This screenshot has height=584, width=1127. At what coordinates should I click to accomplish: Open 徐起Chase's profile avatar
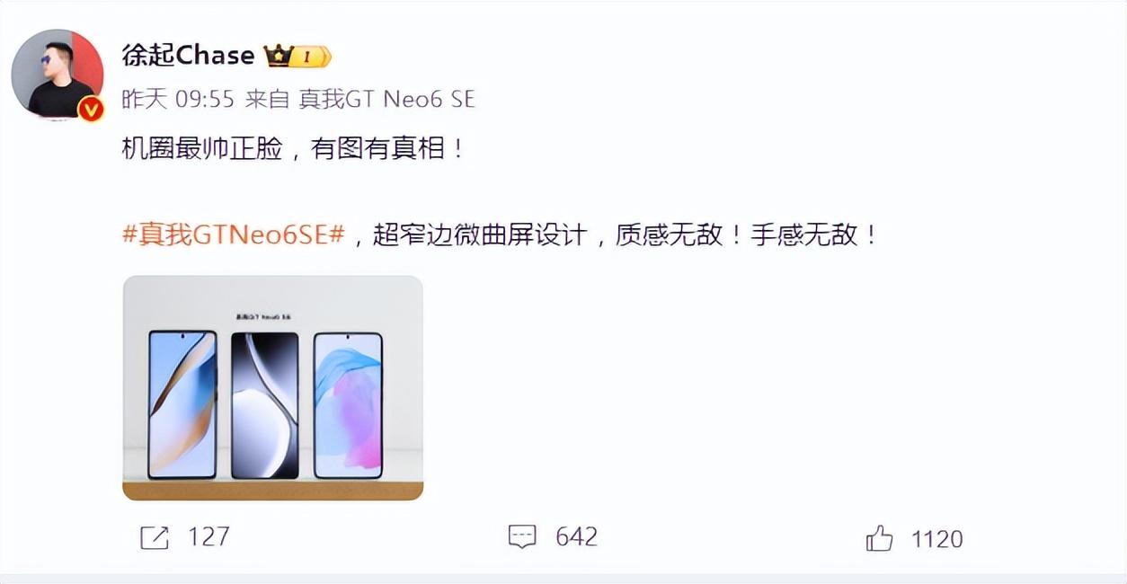58,74
